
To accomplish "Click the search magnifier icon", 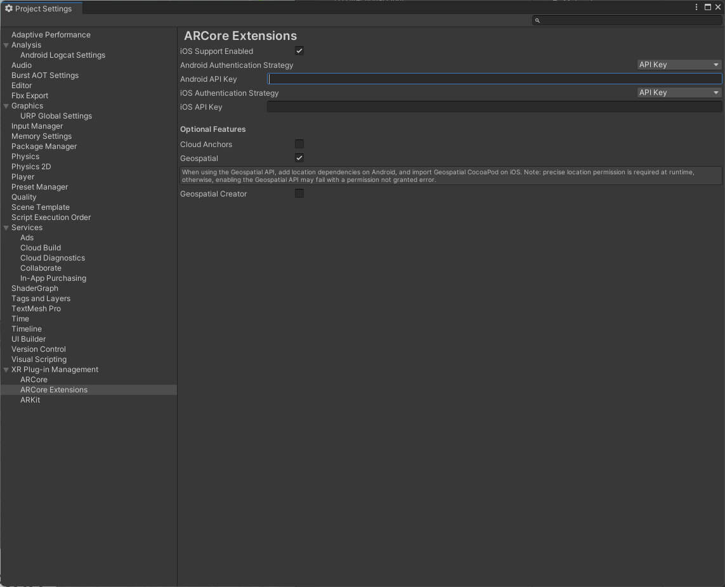I will [537, 20].
